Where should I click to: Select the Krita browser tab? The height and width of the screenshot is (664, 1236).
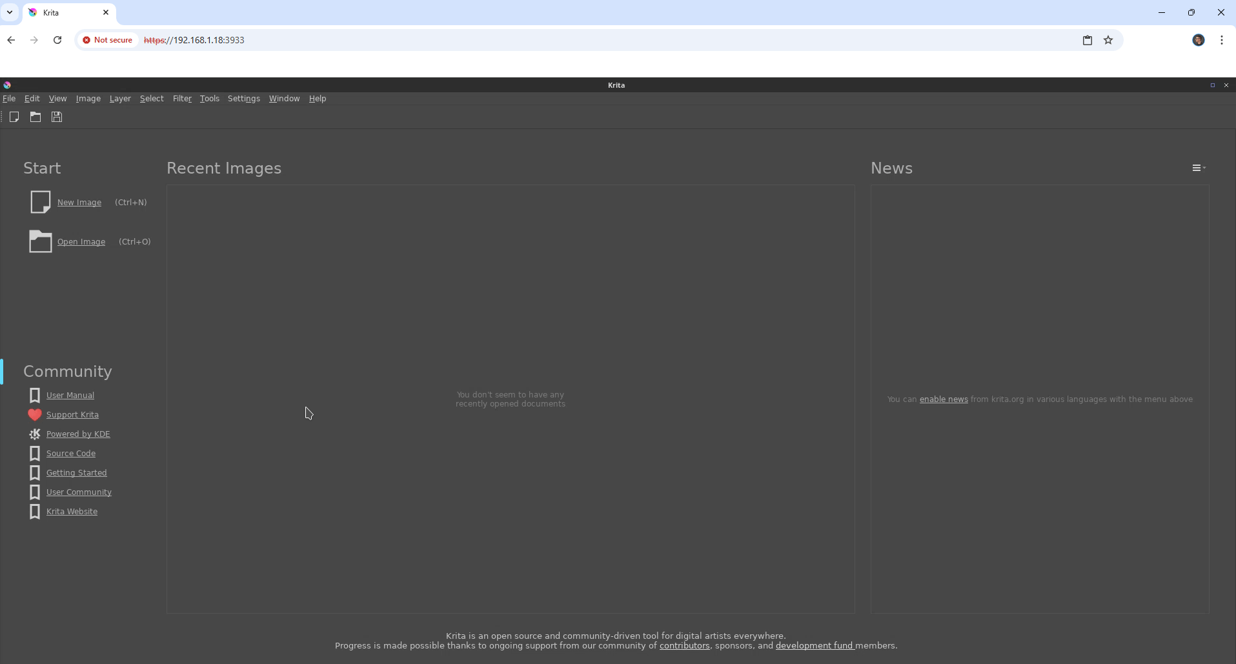[x=69, y=12]
